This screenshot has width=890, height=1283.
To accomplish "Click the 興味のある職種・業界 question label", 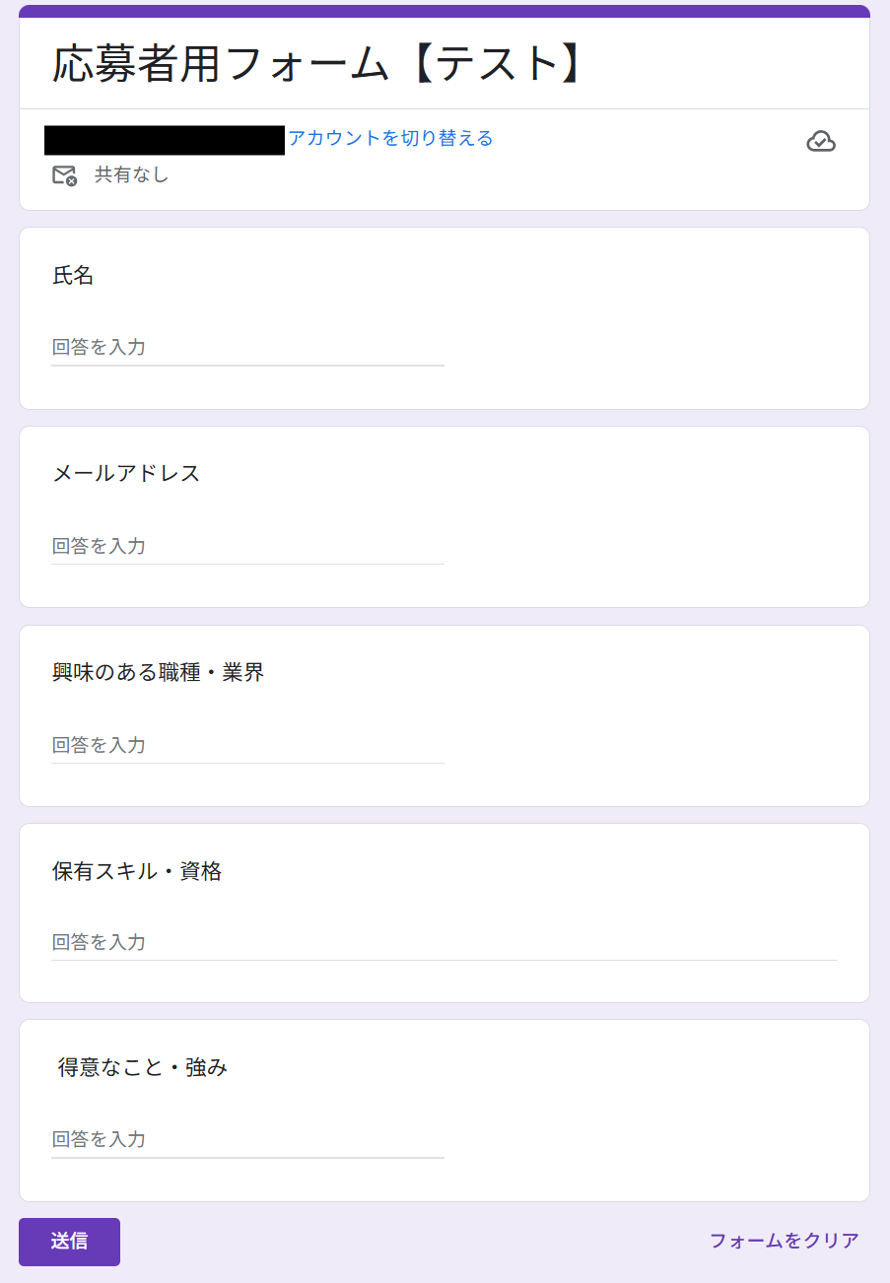I will [158, 673].
